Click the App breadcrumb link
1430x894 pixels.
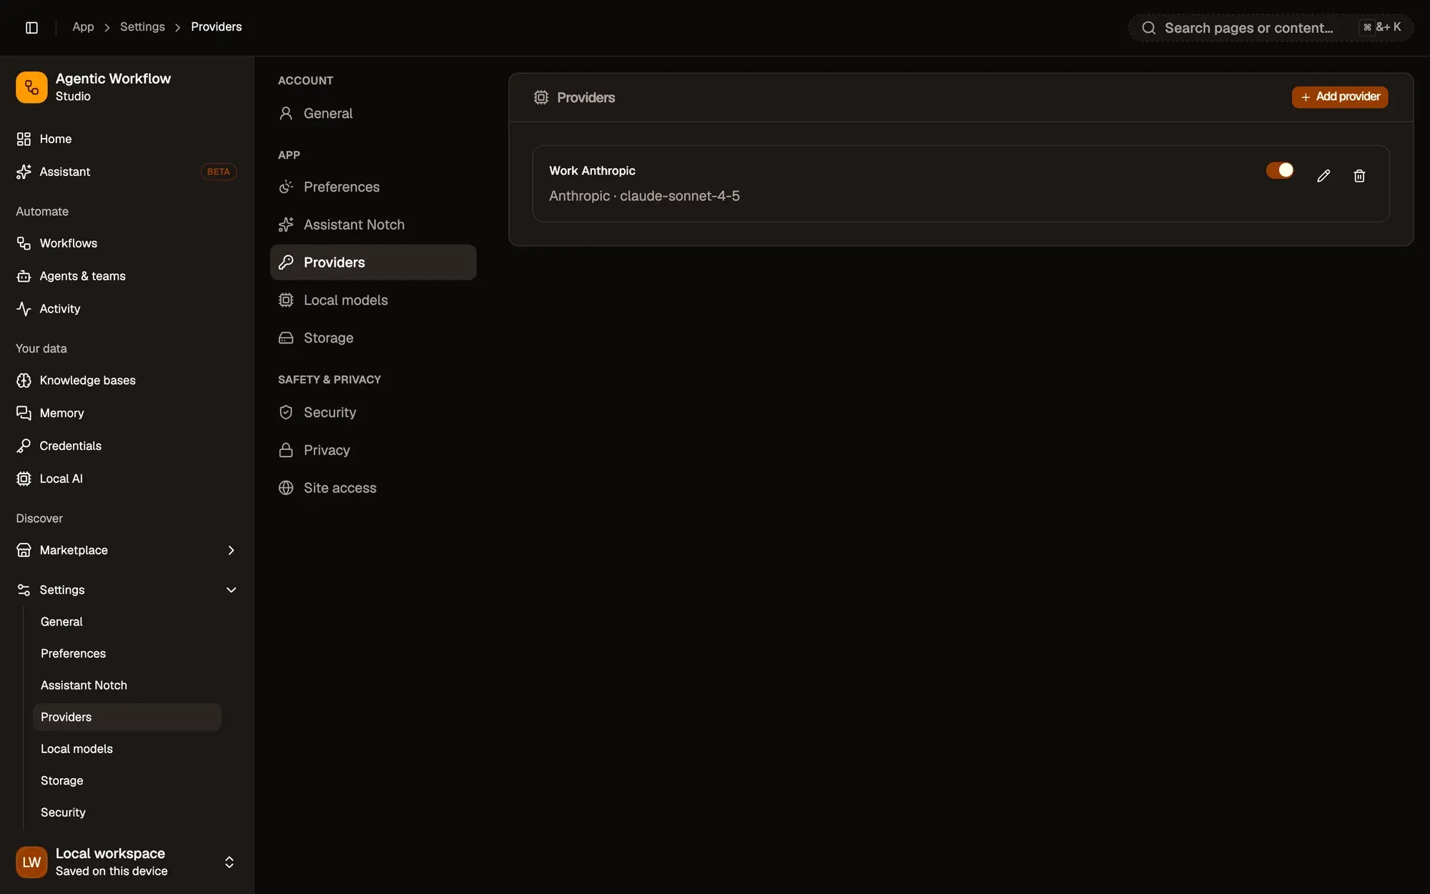pos(83,26)
